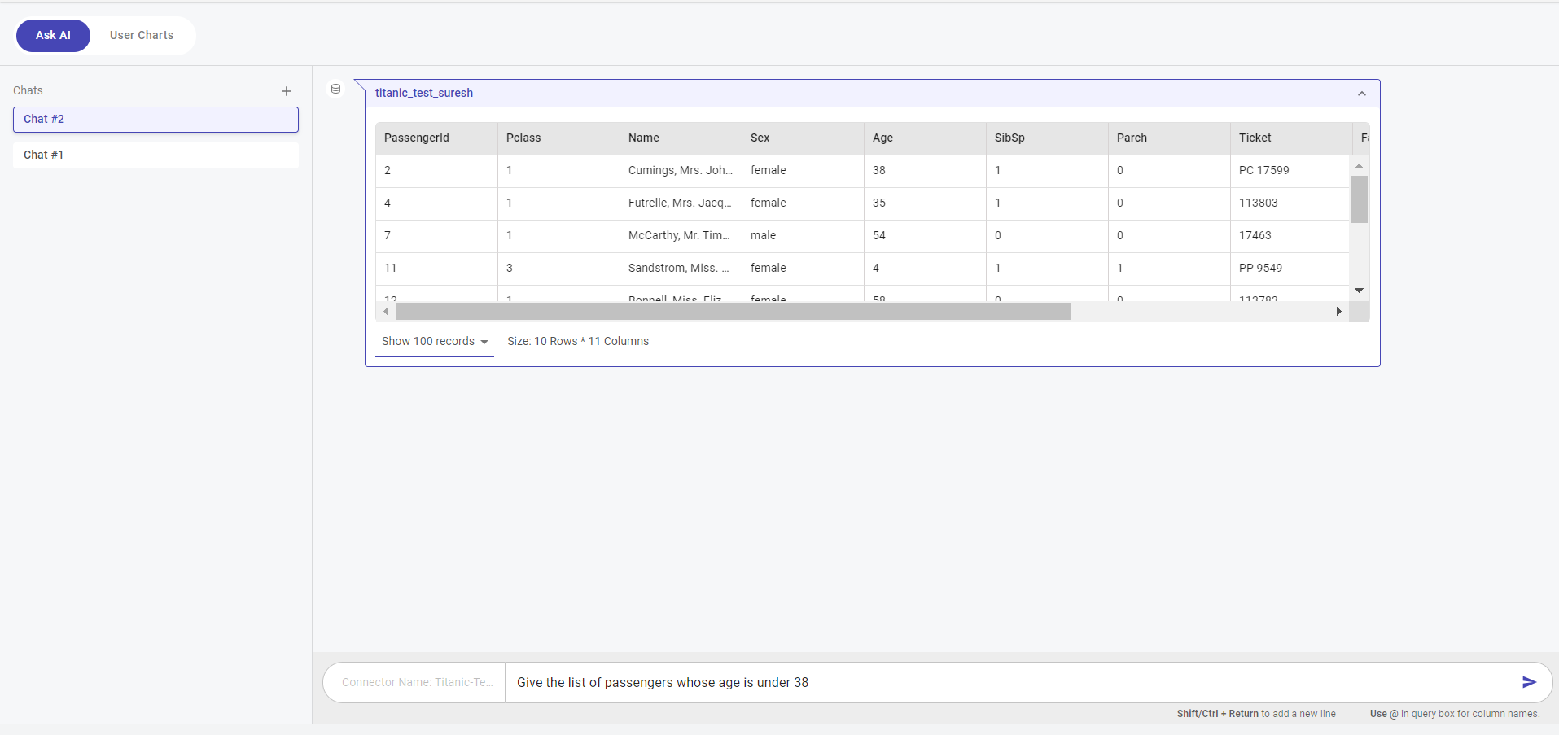Click the send query arrow icon
Screen dimensions: 1559x735
(1528, 682)
